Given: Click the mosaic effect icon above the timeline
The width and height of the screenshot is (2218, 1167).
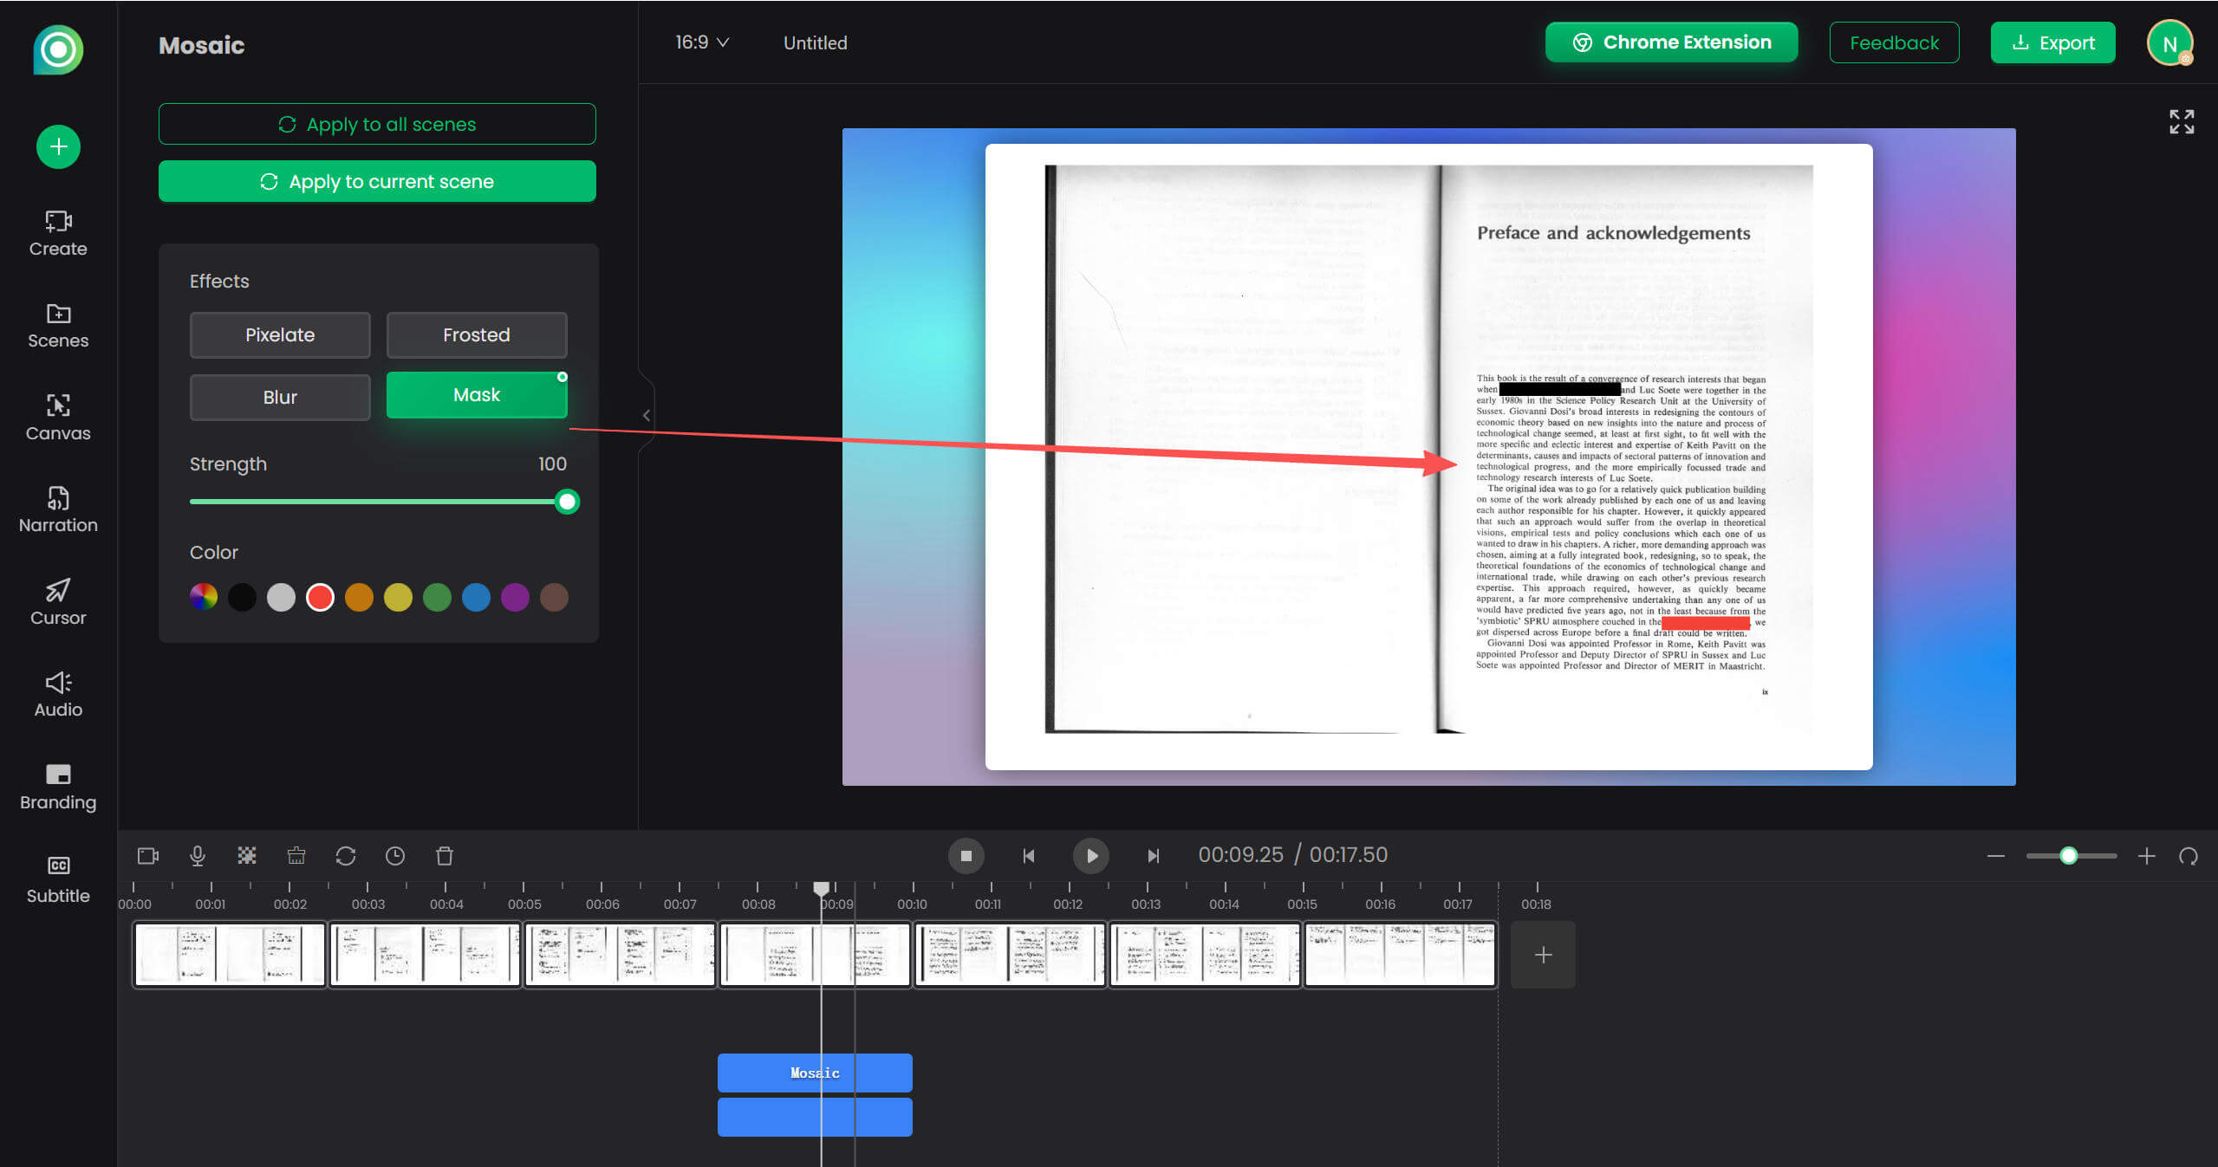Looking at the screenshot, I should 246,855.
